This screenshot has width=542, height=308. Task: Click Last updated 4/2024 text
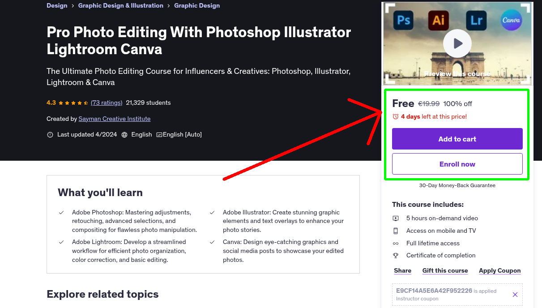pos(87,135)
